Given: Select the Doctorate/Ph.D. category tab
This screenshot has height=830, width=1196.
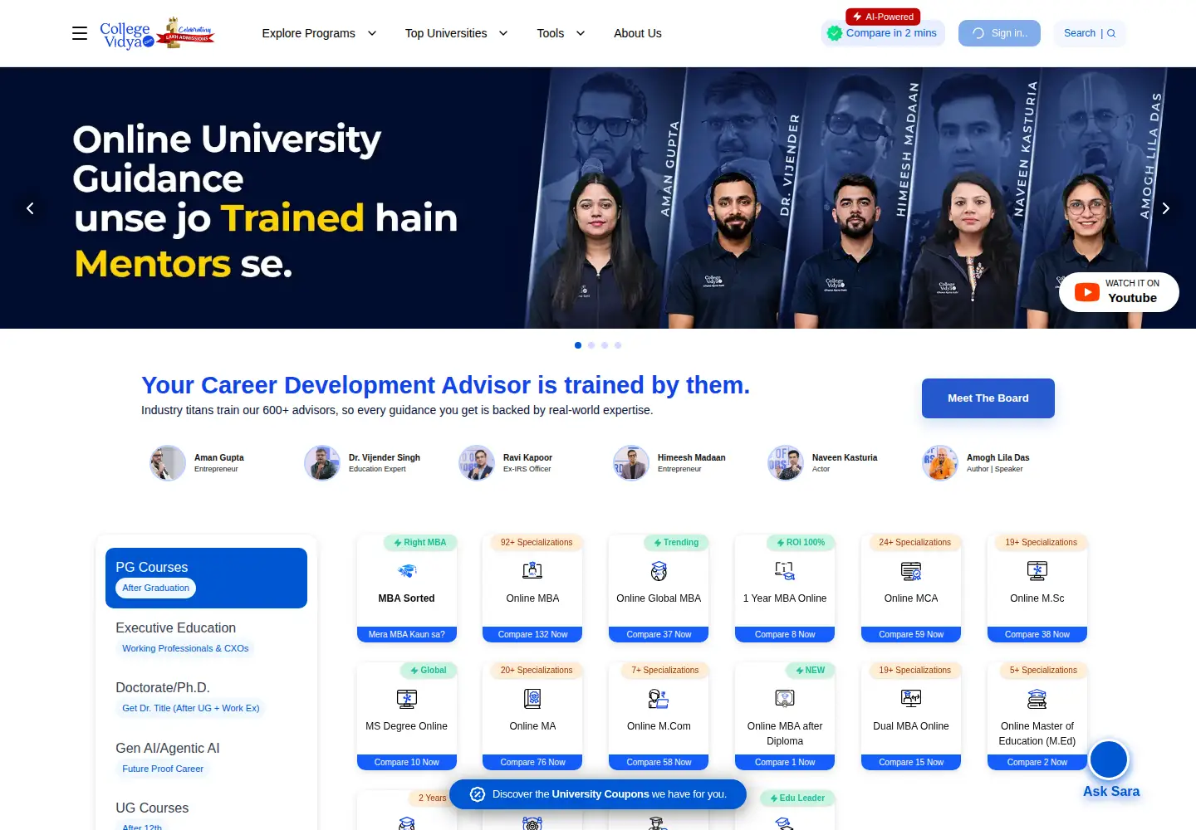Looking at the screenshot, I should click(x=206, y=698).
